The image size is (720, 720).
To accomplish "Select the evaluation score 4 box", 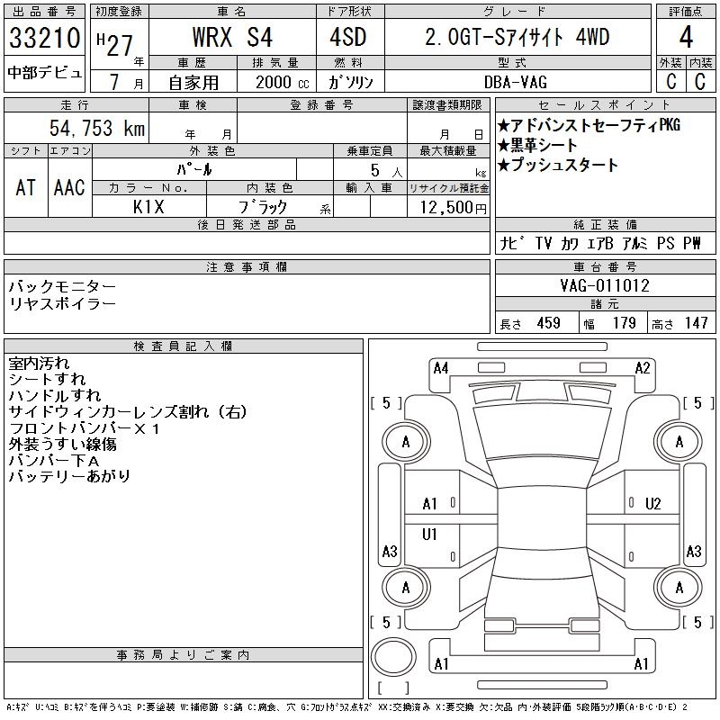I will pos(686,39).
